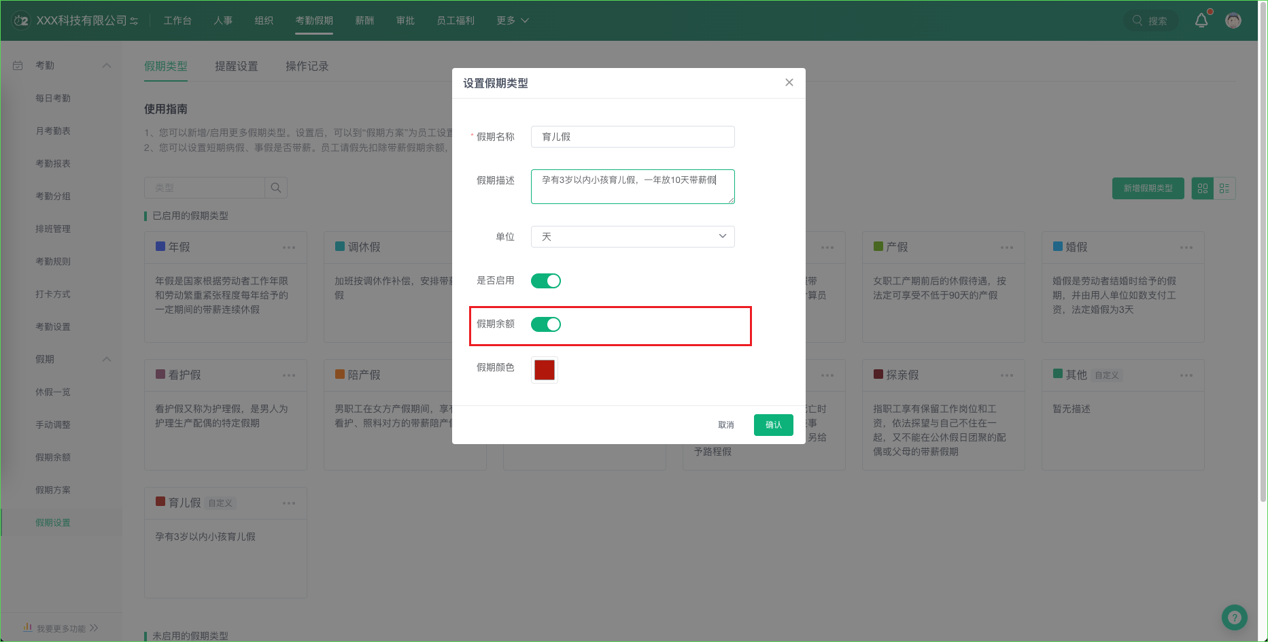Open more options for 育儿假 card
This screenshot has width=1268, height=642.
click(289, 503)
